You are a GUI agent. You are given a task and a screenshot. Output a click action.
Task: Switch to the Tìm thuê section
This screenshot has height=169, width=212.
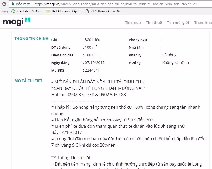(154, 23)
